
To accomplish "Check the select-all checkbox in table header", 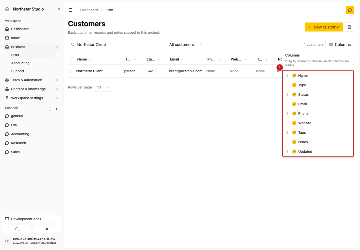I will coord(72,59).
